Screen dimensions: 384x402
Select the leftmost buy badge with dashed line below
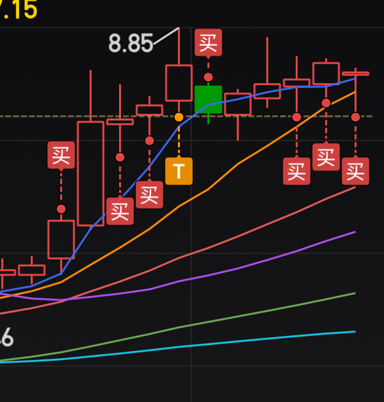click(x=61, y=155)
